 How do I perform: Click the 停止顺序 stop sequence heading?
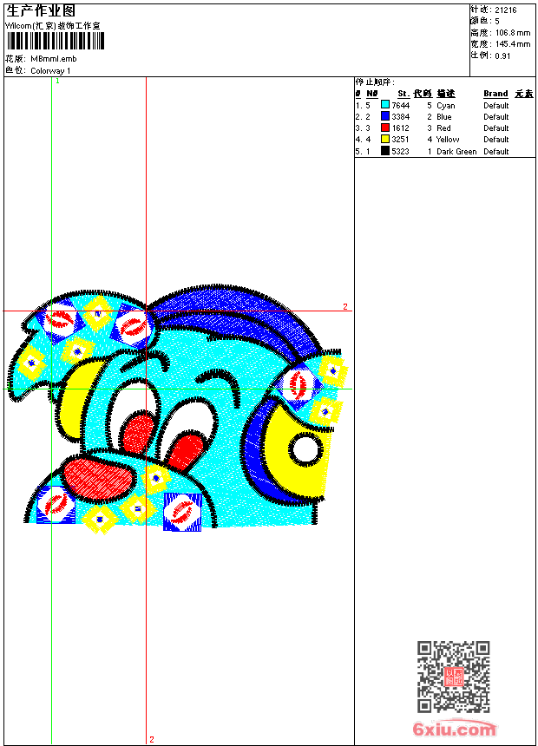point(375,82)
